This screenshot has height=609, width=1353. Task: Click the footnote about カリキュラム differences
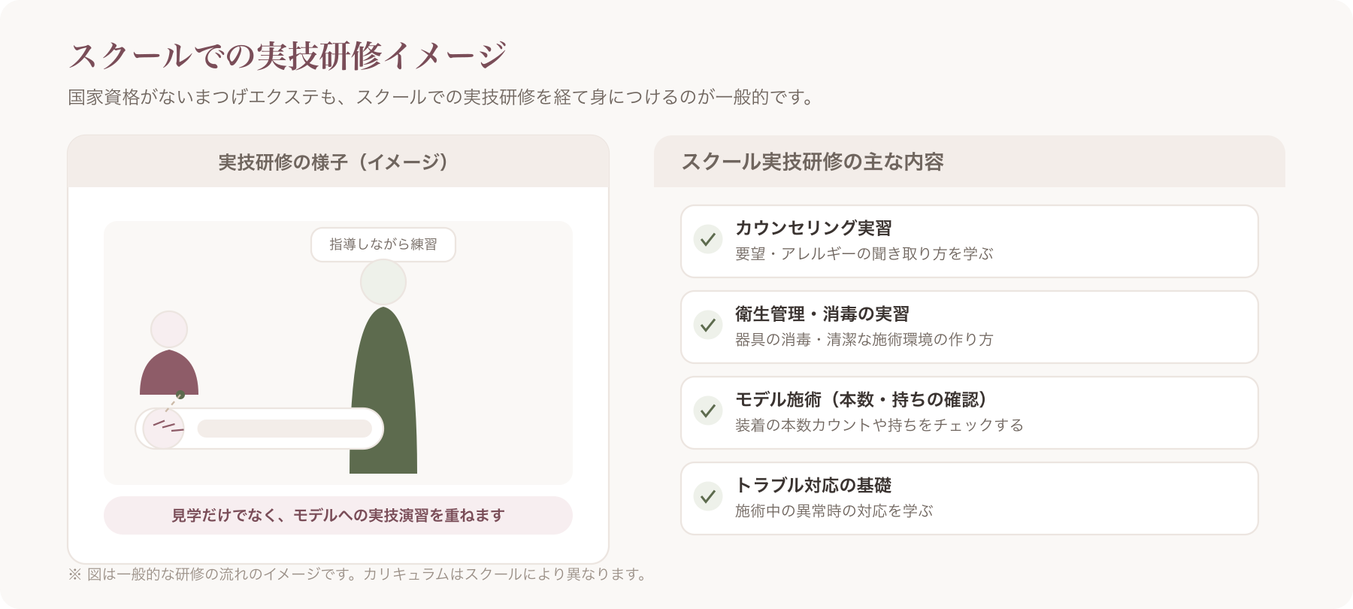359,574
